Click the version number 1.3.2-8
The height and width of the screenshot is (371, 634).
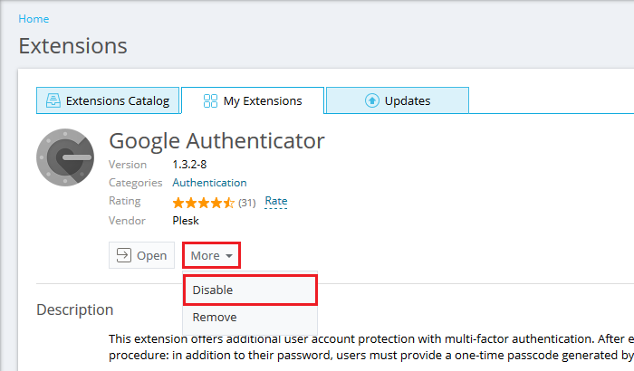[x=189, y=165]
